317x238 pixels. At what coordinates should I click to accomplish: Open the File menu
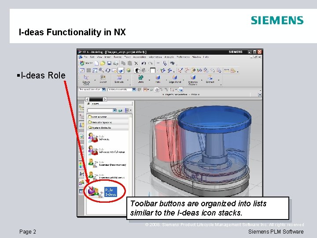tap(85, 57)
